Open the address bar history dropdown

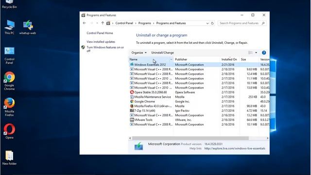coord(207,23)
